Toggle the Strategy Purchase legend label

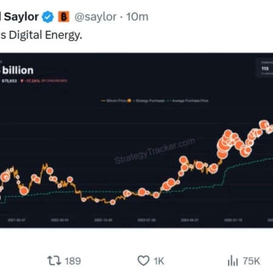[x=150, y=101]
